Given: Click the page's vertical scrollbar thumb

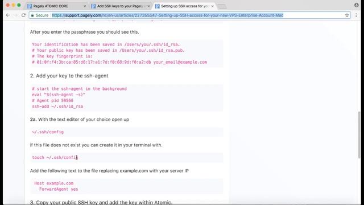Looking at the screenshot, I should pyautogui.click(x=359, y=135).
